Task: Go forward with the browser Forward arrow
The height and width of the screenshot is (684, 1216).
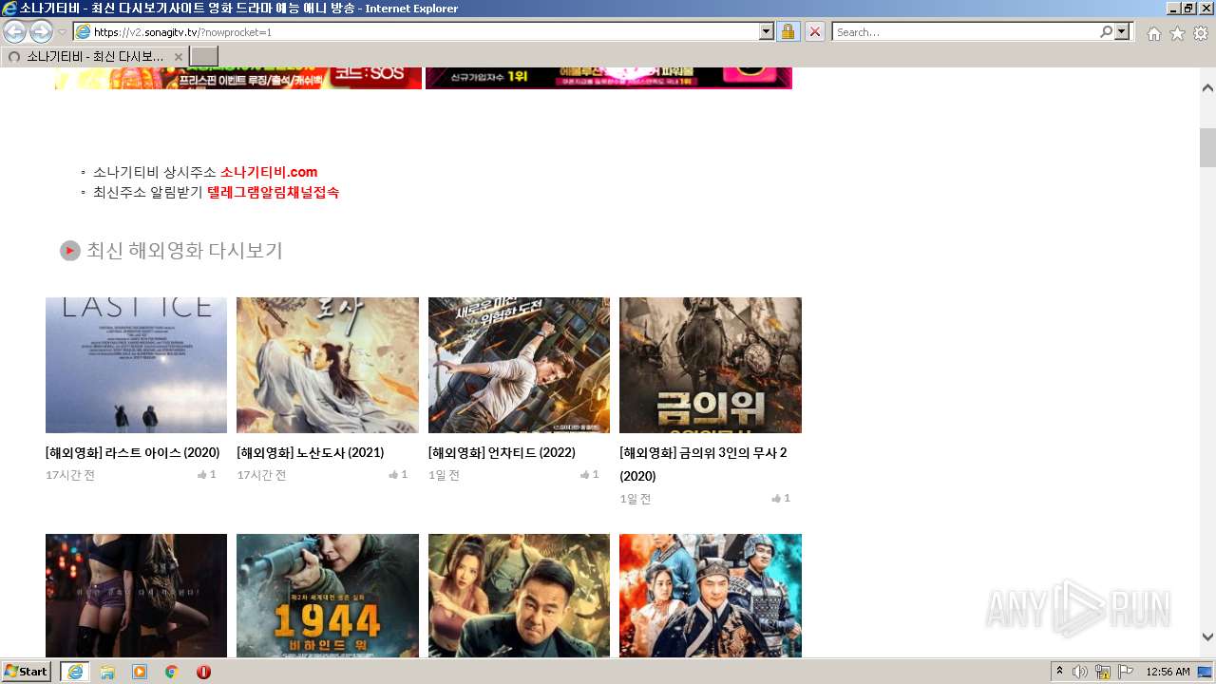Action: [x=41, y=31]
